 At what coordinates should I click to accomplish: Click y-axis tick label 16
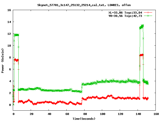[x=9, y=10]
